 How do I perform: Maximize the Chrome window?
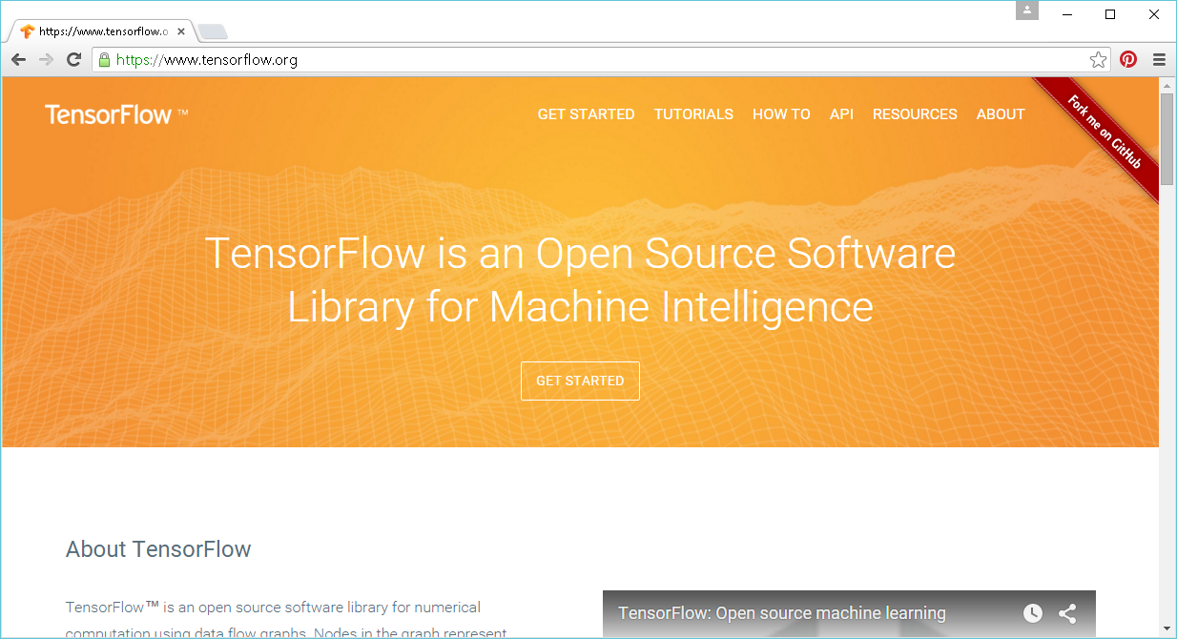tap(1110, 13)
